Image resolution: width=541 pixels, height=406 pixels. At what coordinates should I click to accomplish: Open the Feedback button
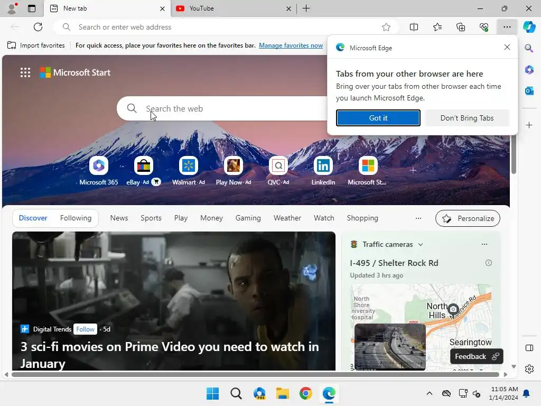click(477, 356)
